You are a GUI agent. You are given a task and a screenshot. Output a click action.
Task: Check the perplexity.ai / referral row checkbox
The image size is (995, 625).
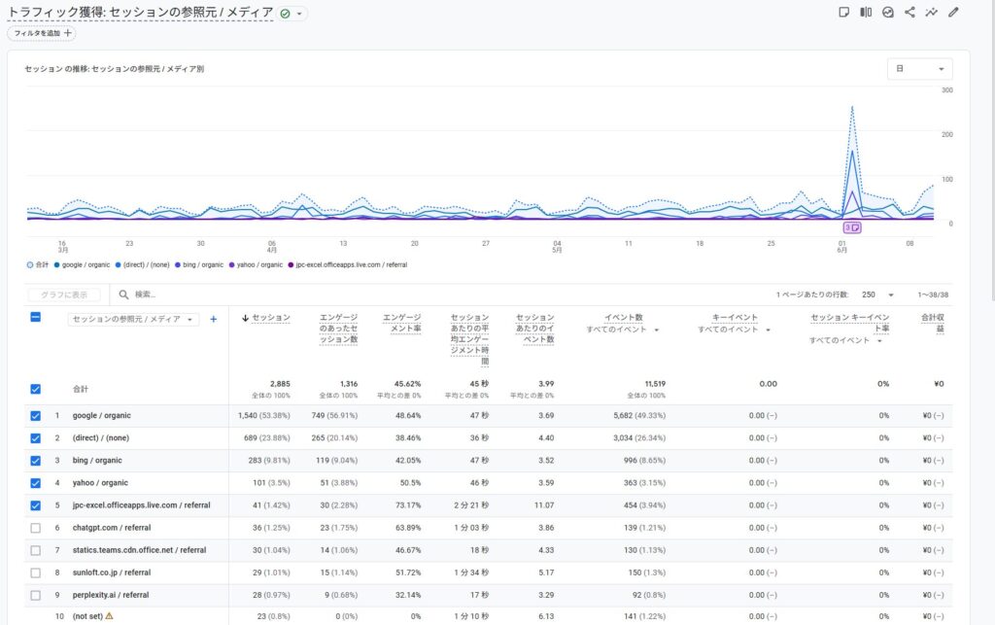click(36, 595)
